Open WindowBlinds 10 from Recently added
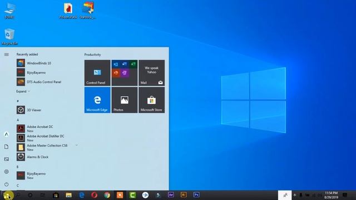This screenshot has height=200, width=356. click(47, 63)
